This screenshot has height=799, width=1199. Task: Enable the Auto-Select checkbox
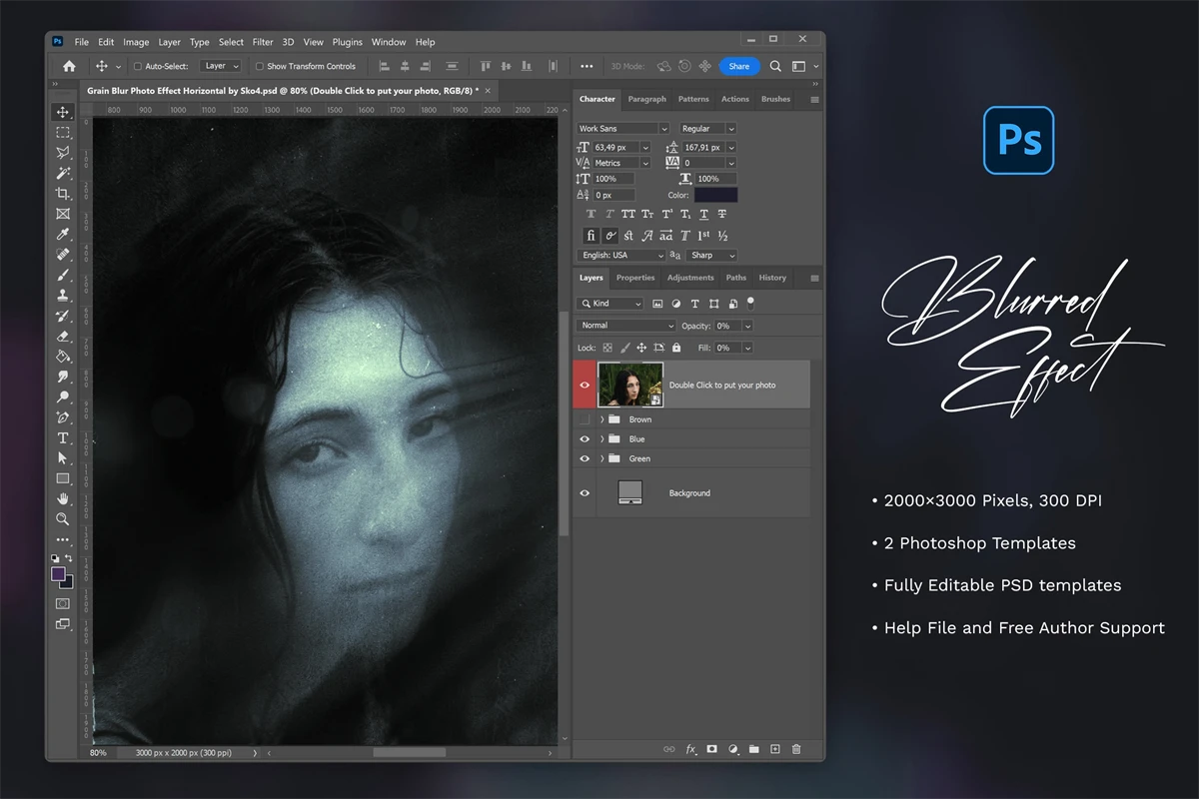point(138,66)
